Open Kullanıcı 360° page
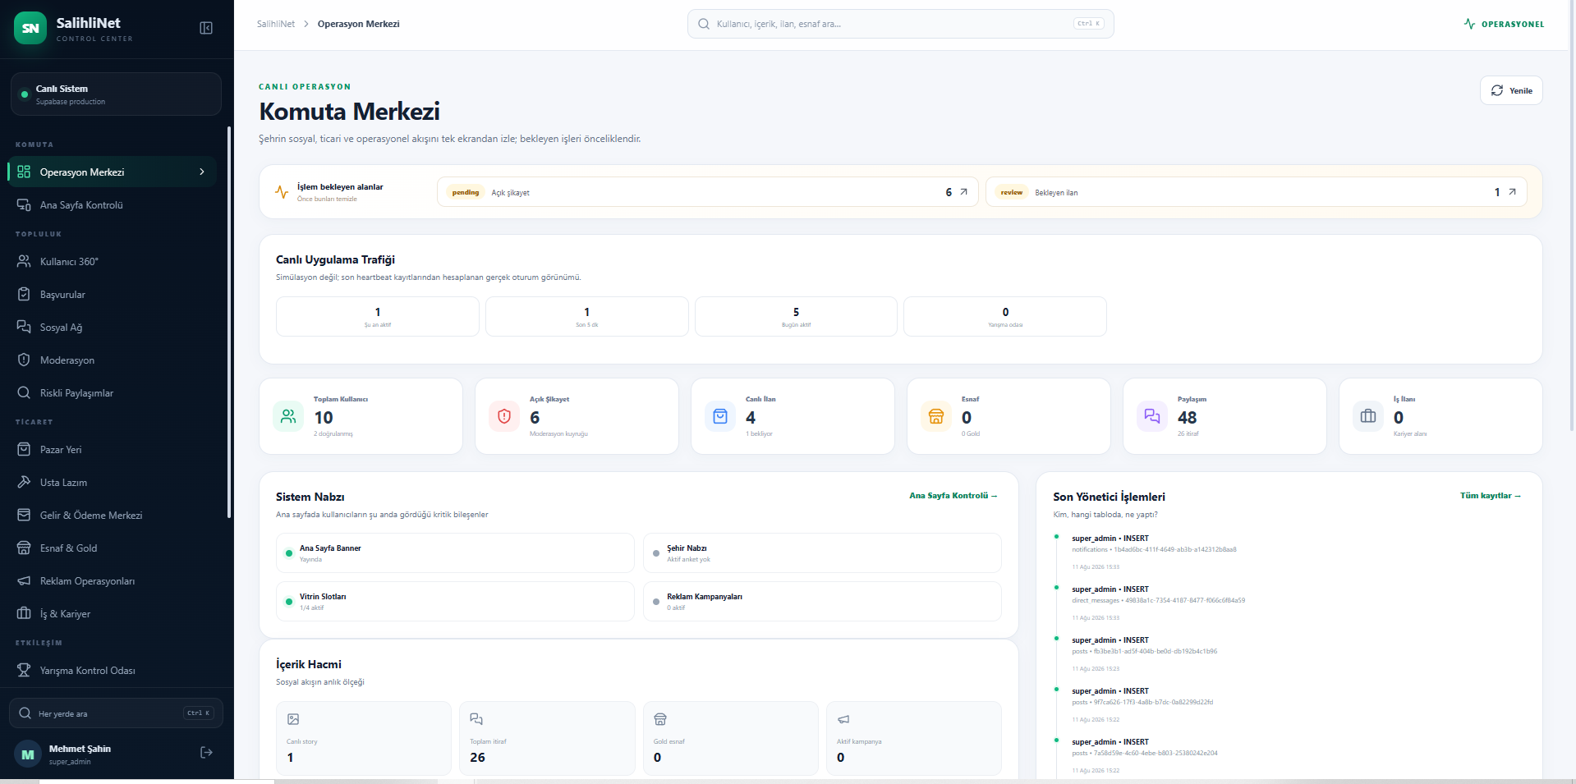This screenshot has width=1576, height=784. pos(112,261)
